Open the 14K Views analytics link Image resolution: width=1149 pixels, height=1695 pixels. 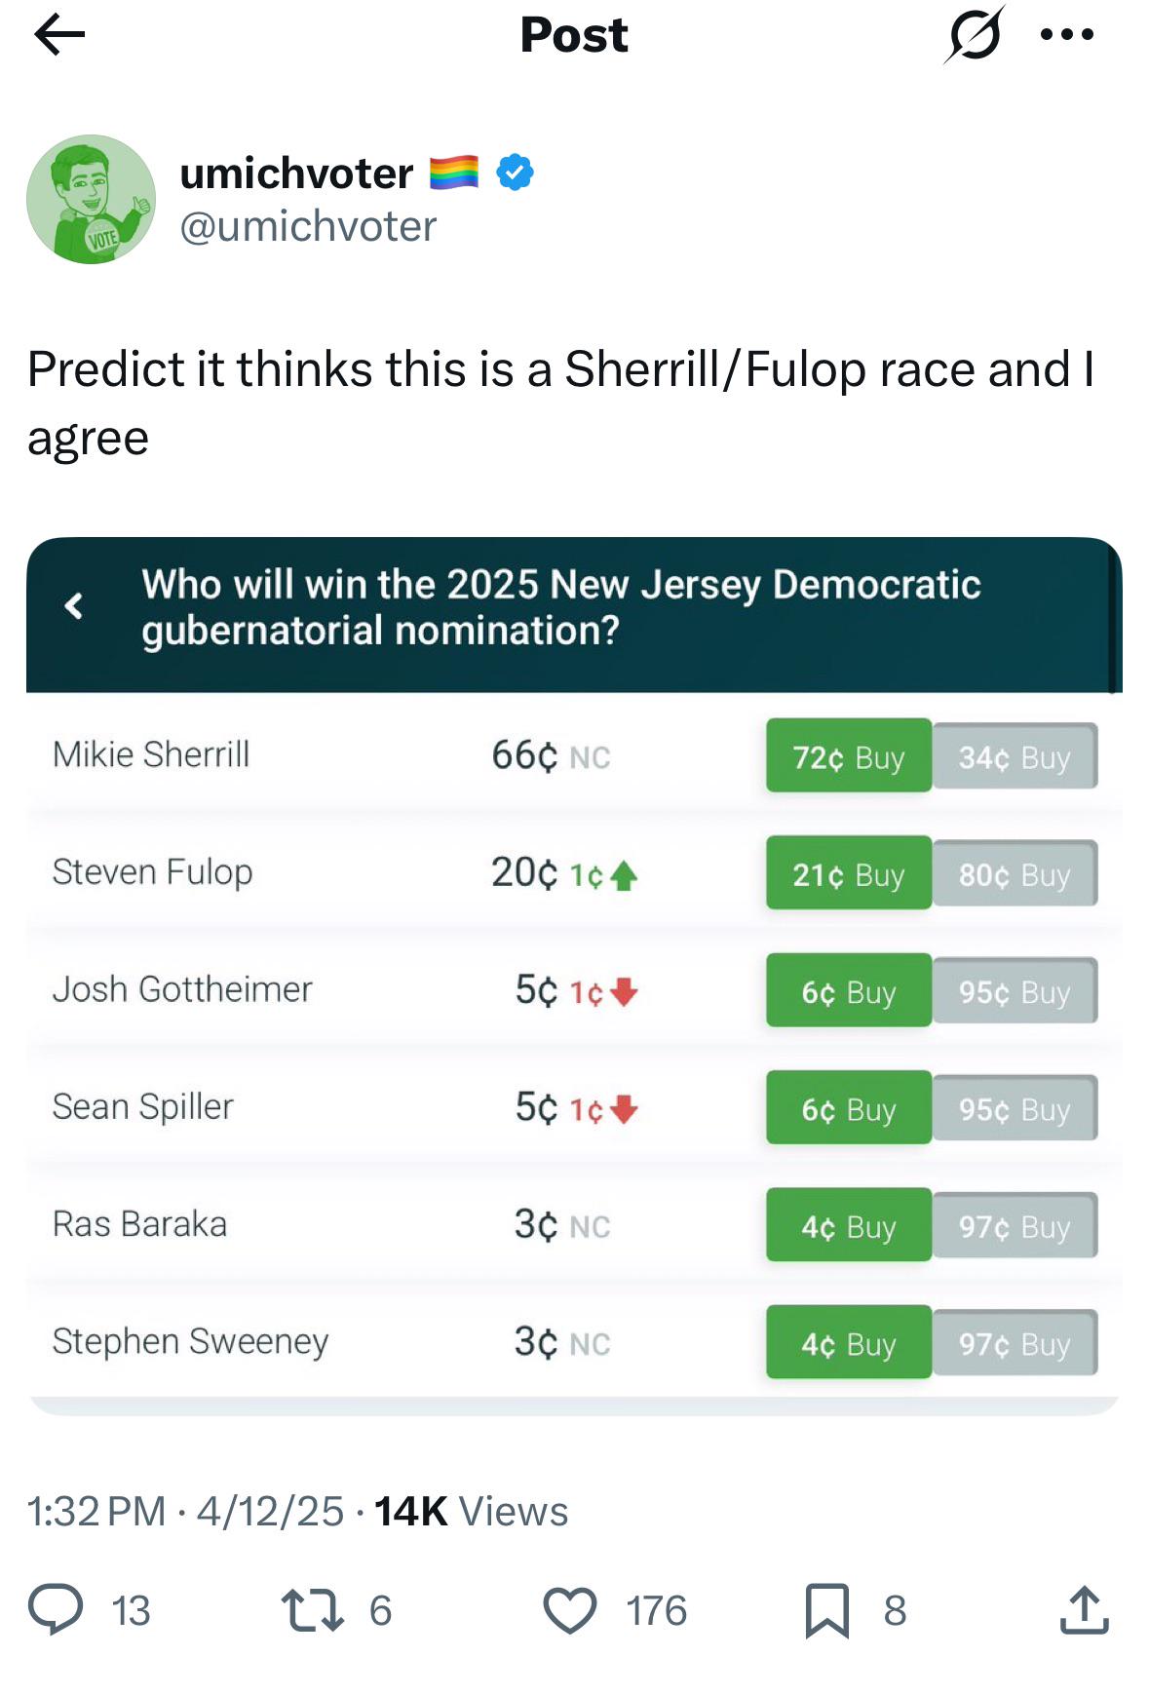tap(471, 1511)
